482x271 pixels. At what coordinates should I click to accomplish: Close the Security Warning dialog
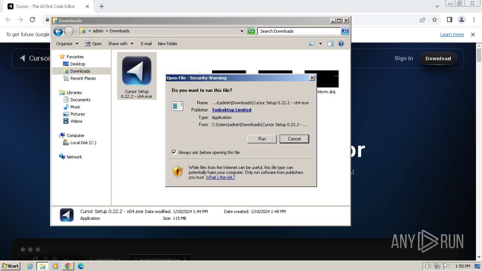312,78
